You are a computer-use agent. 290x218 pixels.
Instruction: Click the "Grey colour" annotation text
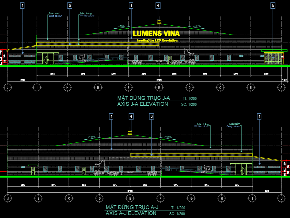(x=233, y=127)
